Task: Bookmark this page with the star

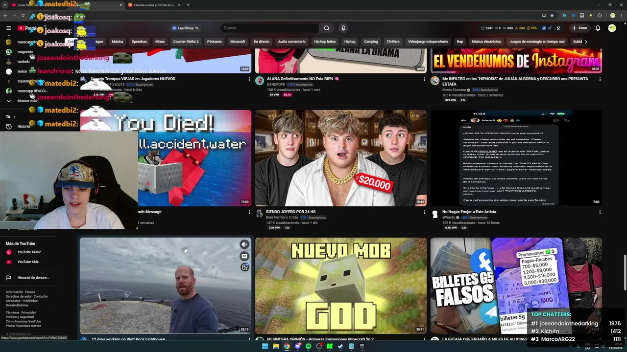Action: coord(552,16)
